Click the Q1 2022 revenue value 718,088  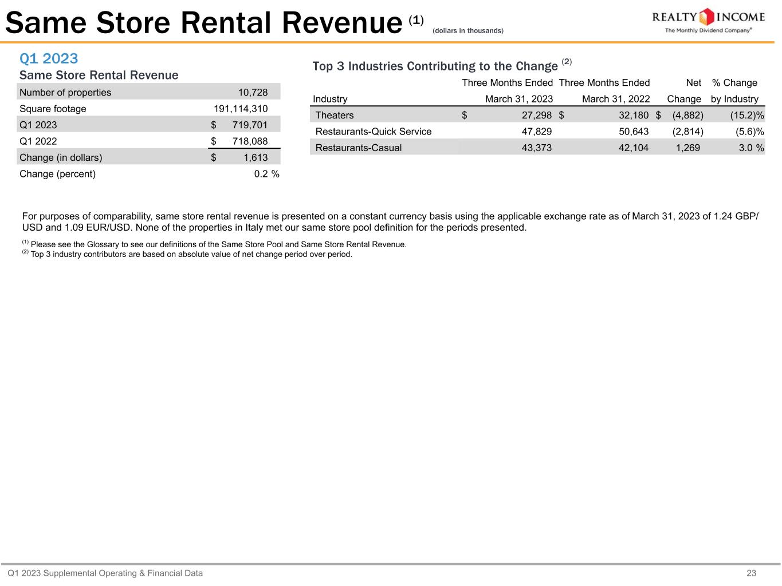pos(250,141)
